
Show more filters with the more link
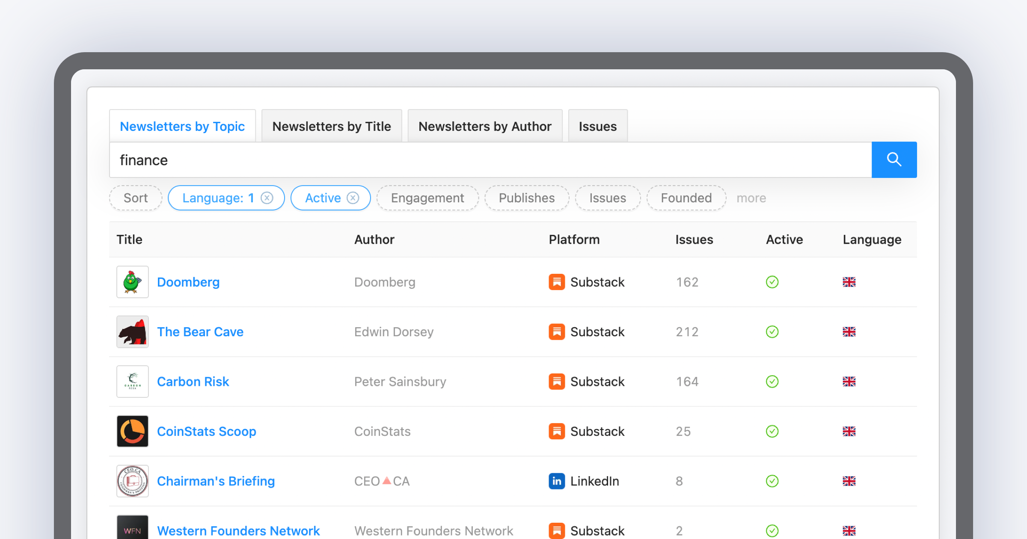(x=751, y=198)
